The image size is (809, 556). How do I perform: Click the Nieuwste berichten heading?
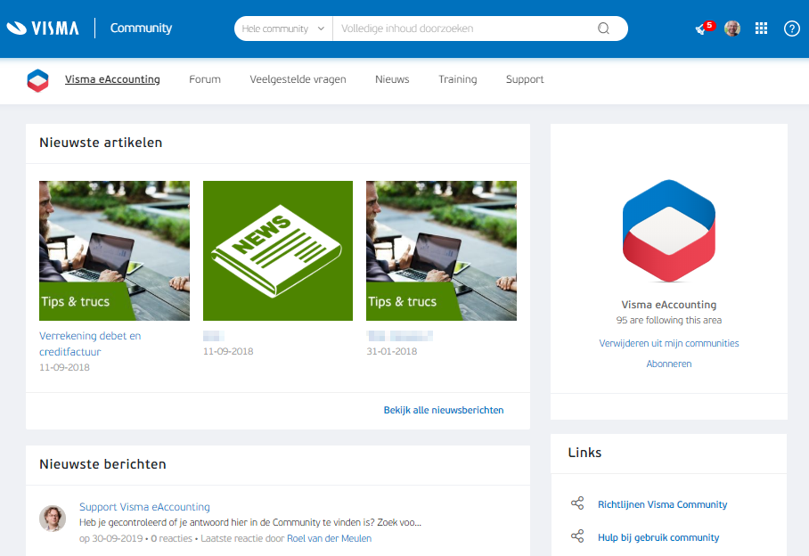[102, 464]
